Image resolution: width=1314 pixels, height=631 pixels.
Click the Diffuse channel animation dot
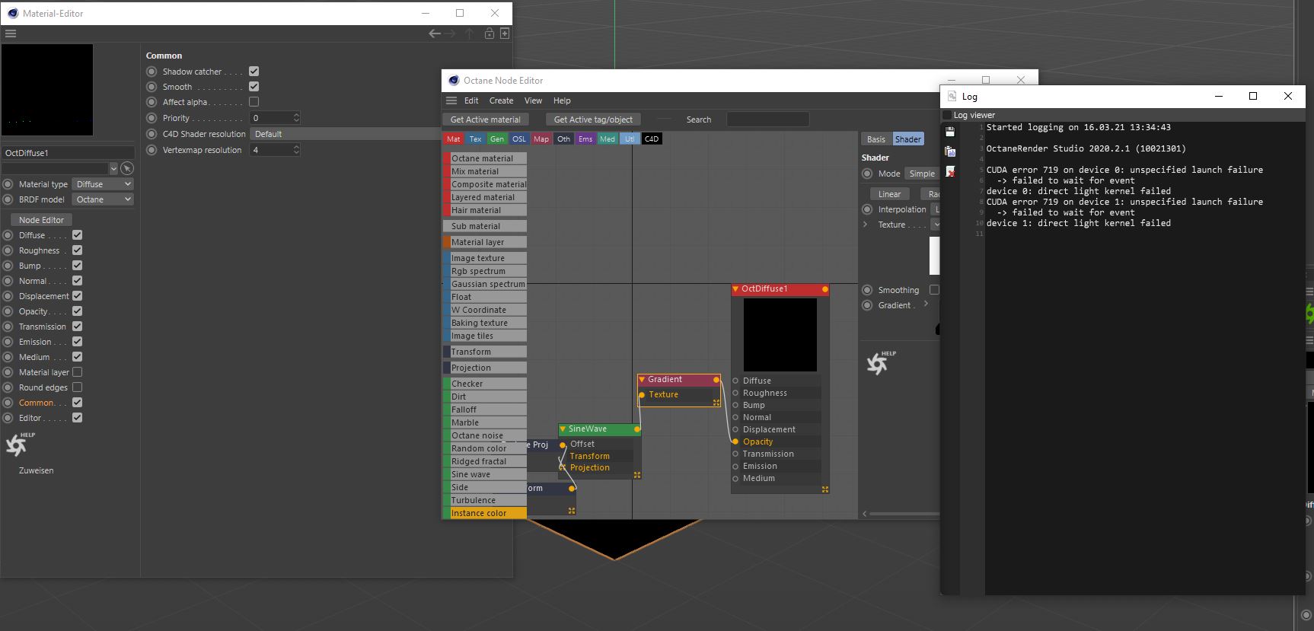click(8, 235)
